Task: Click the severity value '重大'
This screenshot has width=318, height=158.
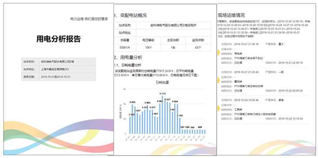Action: click(x=281, y=44)
